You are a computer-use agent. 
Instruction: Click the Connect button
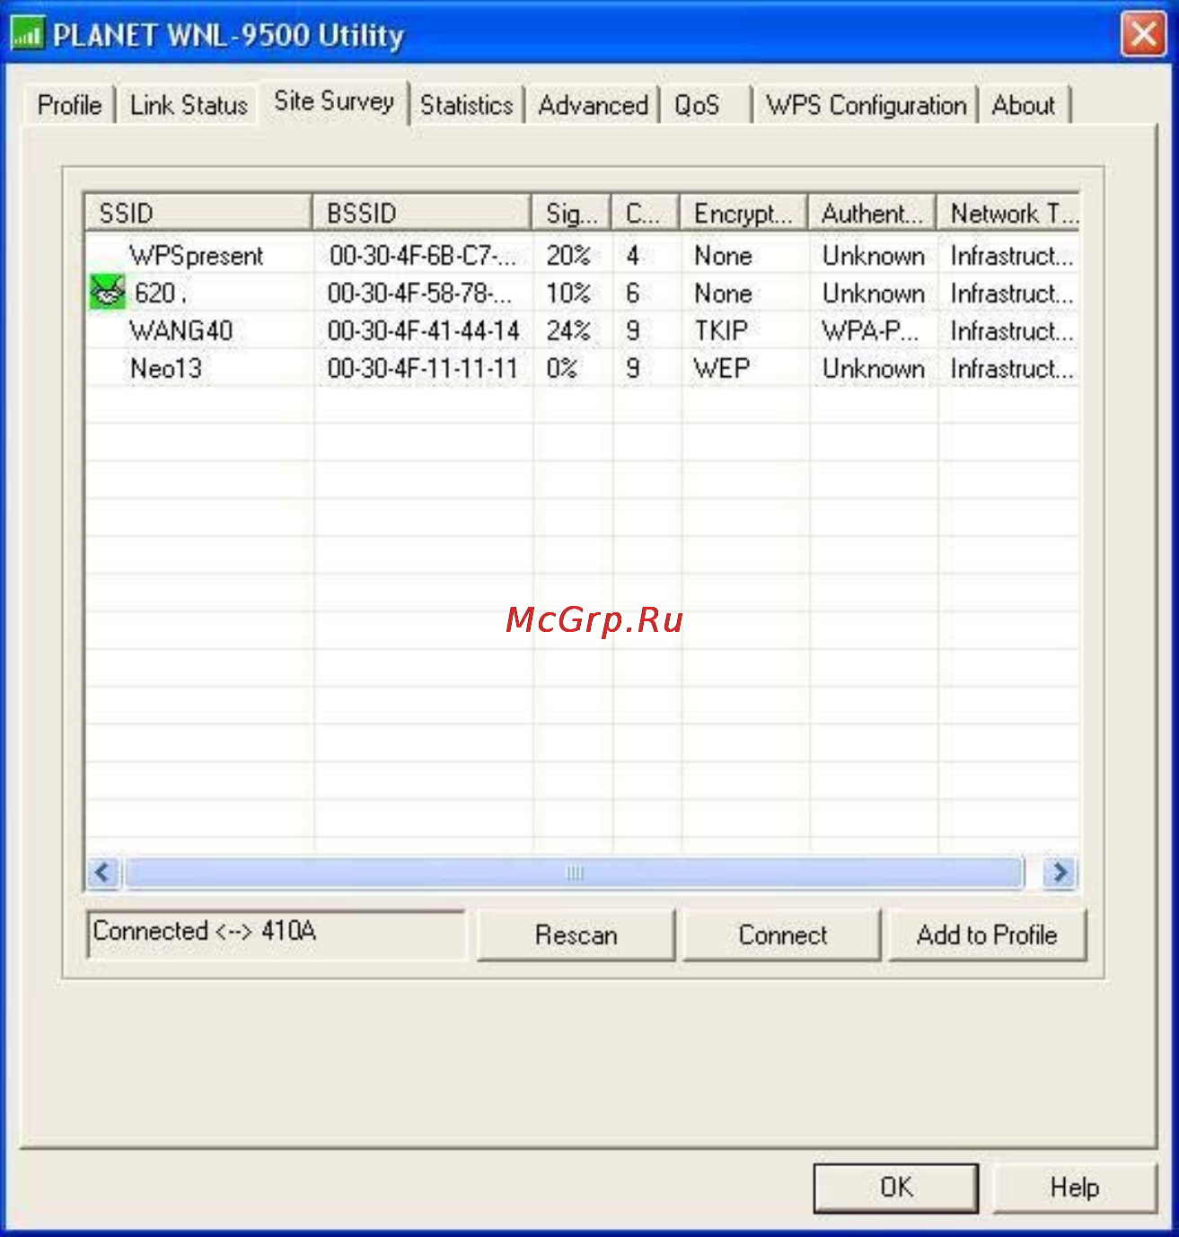point(782,934)
